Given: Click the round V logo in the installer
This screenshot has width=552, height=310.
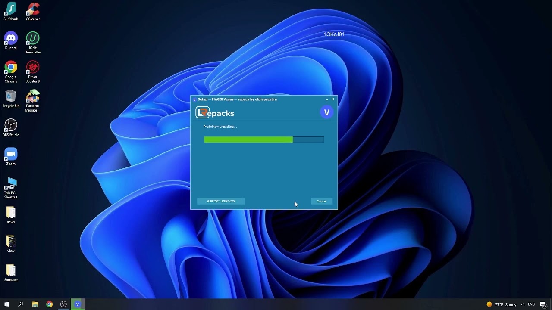Looking at the screenshot, I should click(327, 112).
